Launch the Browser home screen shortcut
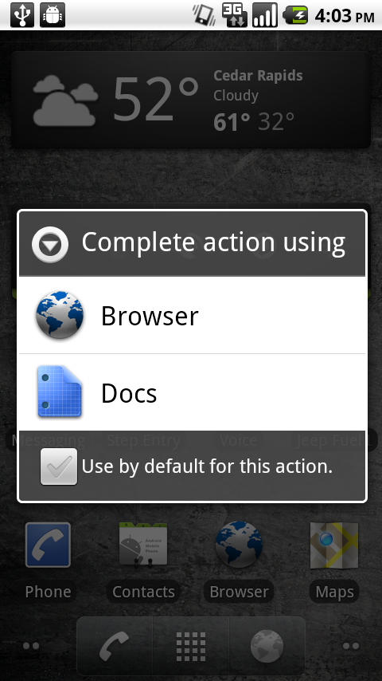This screenshot has height=681, width=382. coord(239,561)
